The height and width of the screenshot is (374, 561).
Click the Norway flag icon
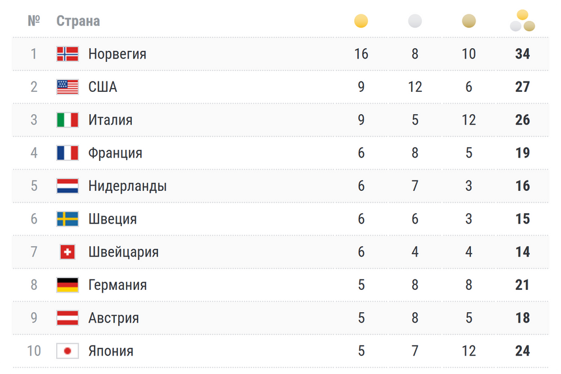tap(67, 54)
